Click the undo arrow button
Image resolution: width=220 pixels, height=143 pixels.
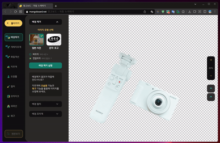(211, 88)
